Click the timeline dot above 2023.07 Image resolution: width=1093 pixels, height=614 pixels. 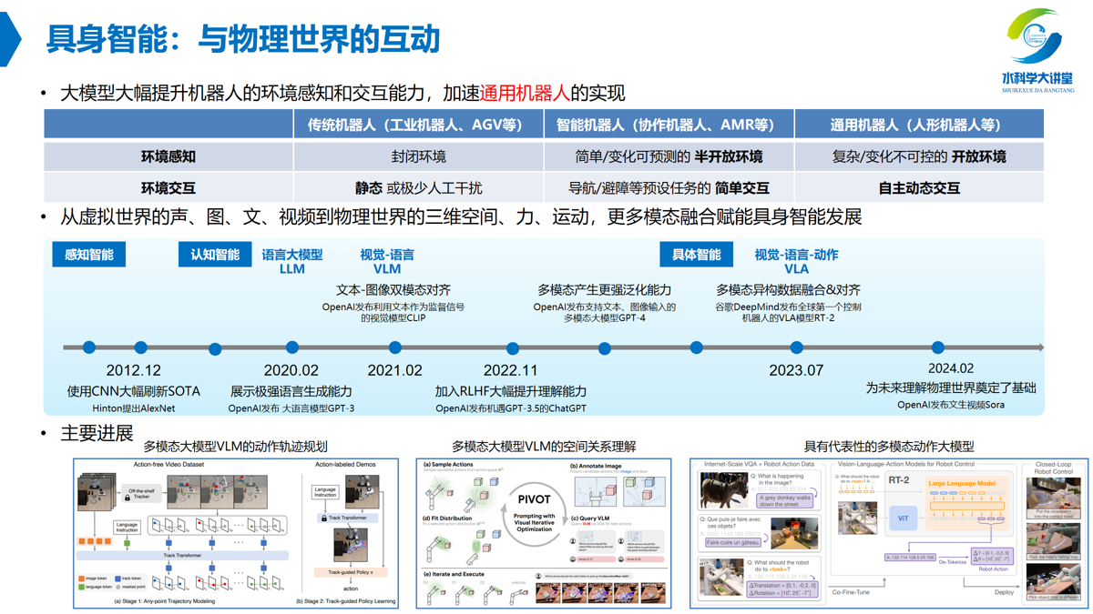tap(796, 347)
